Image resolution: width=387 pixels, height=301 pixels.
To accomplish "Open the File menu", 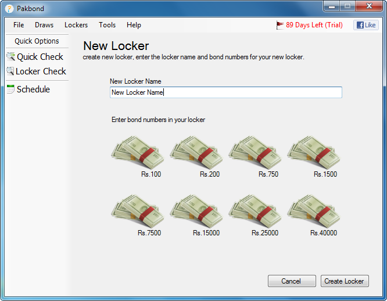I will (x=19, y=25).
